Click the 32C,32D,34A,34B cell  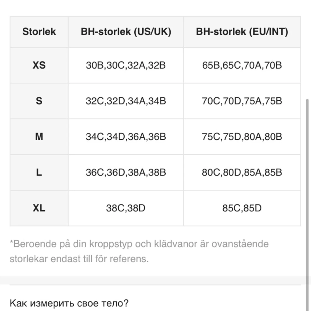[126, 101]
